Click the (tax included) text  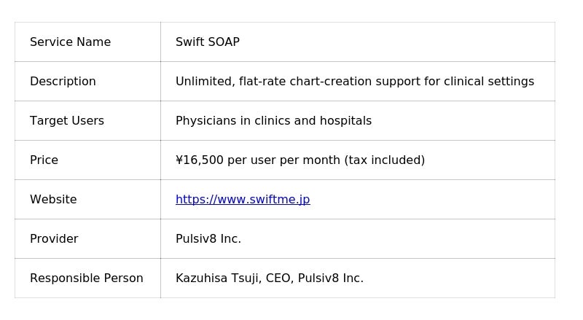[x=384, y=160]
